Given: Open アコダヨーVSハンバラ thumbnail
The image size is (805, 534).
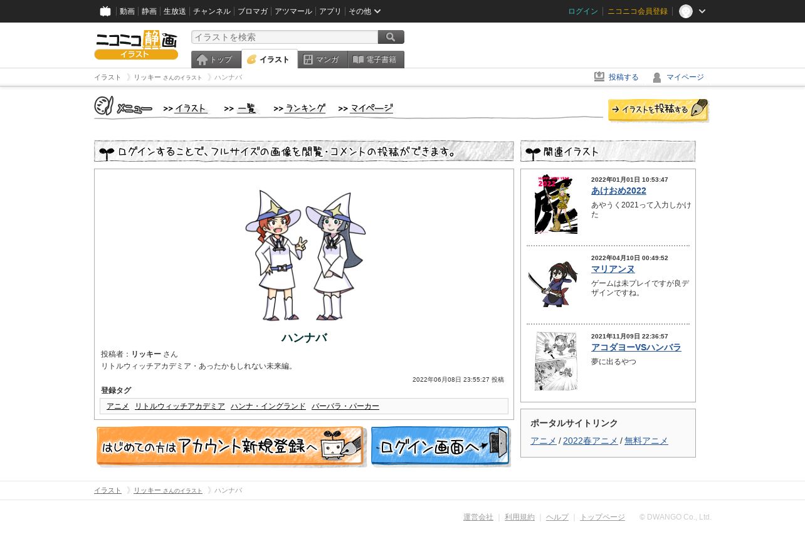Looking at the screenshot, I should [556, 361].
